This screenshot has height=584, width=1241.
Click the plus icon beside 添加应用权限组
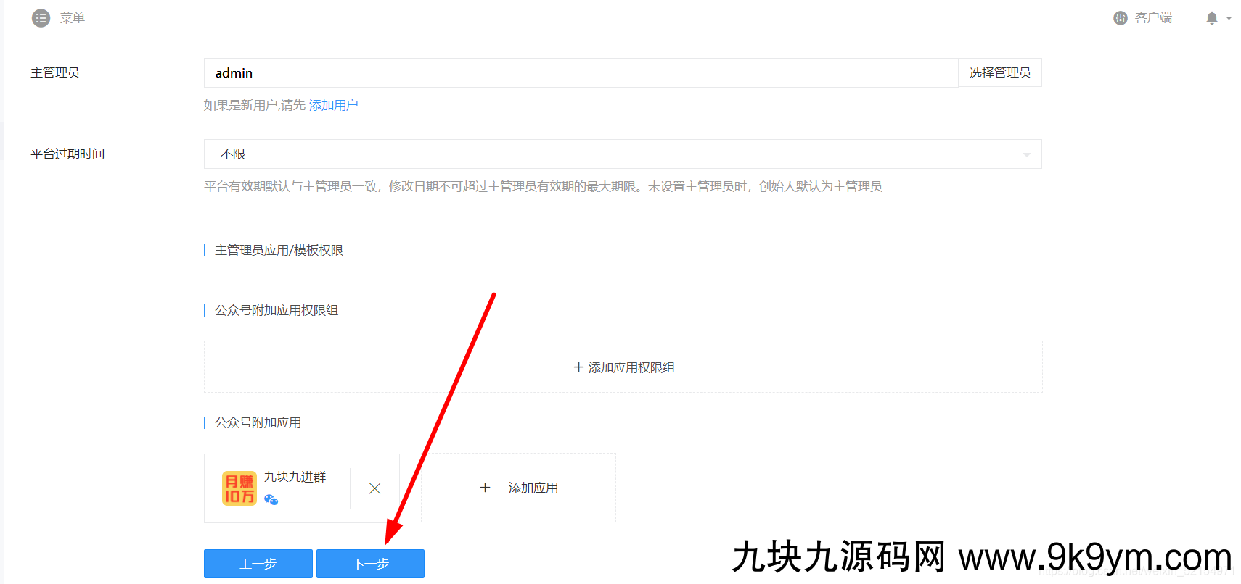578,367
